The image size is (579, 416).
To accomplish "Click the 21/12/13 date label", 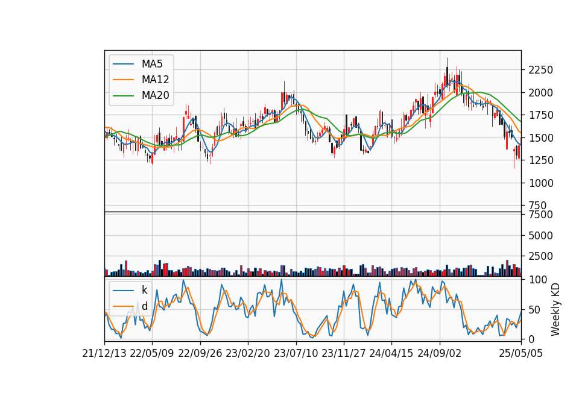I will point(104,354).
